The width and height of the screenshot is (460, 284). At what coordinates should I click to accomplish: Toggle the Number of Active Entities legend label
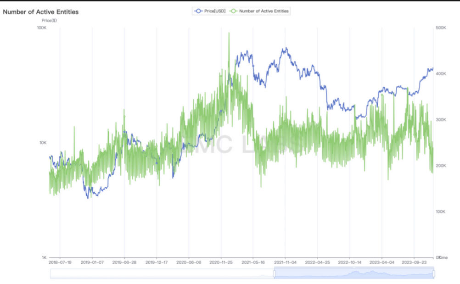pos(264,11)
